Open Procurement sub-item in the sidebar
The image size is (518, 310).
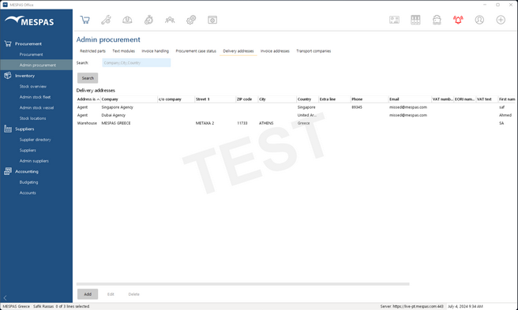click(31, 54)
